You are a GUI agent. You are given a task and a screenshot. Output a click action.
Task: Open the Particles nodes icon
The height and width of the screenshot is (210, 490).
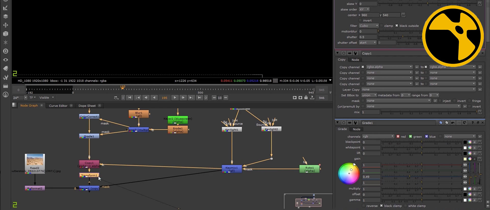5,42
